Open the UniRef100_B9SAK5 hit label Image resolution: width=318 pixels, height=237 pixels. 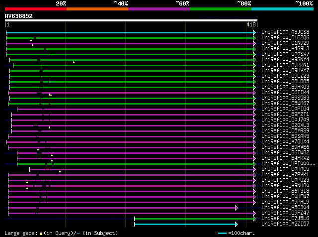285,136
